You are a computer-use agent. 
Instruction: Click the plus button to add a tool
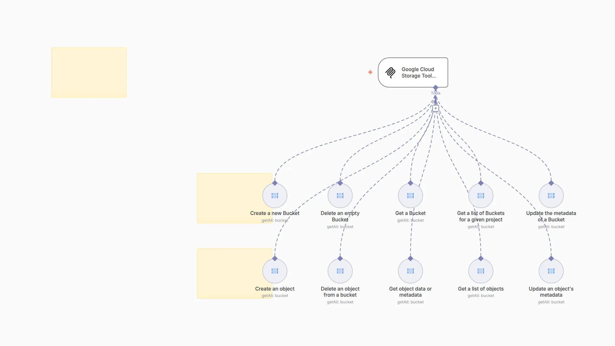pos(436,108)
